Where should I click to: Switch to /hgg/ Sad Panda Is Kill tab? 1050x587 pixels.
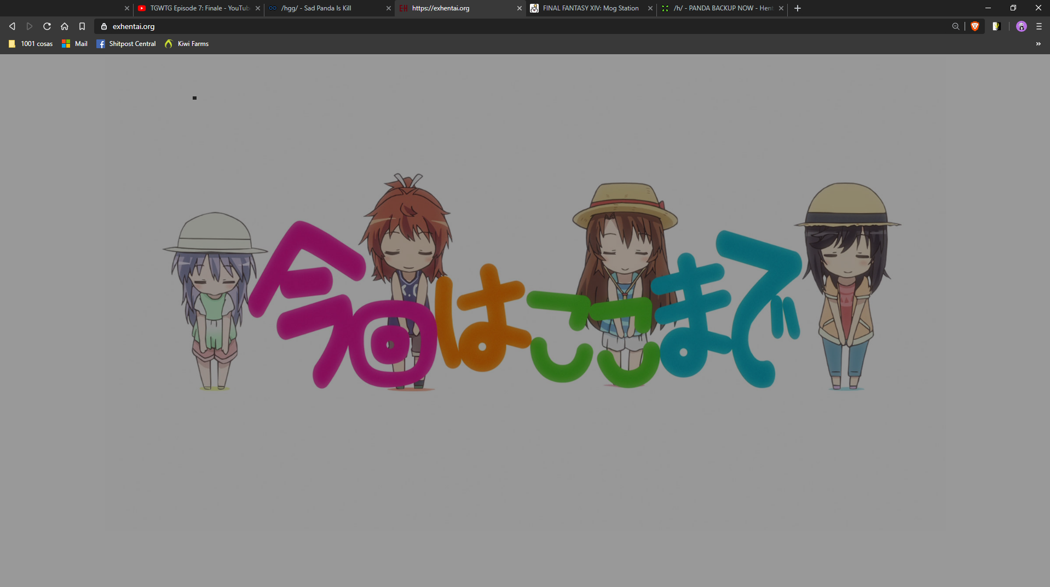[329, 8]
